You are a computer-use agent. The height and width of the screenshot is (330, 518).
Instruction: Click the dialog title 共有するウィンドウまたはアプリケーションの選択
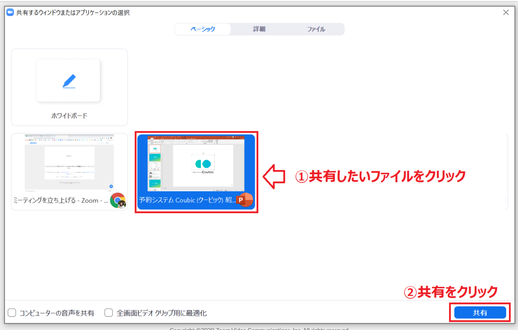(73, 13)
